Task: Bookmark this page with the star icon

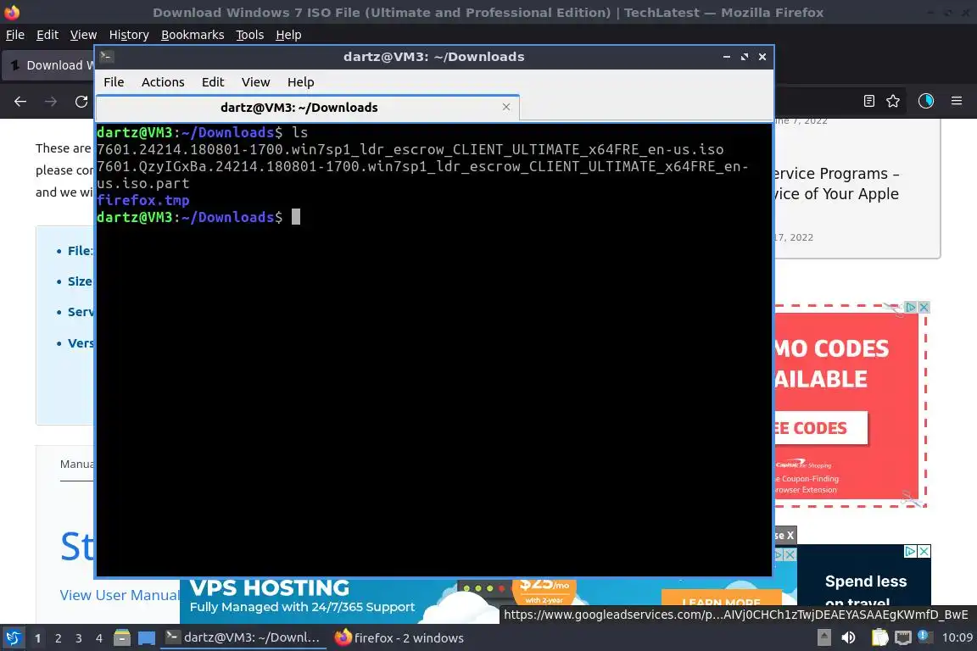Action: click(893, 101)
